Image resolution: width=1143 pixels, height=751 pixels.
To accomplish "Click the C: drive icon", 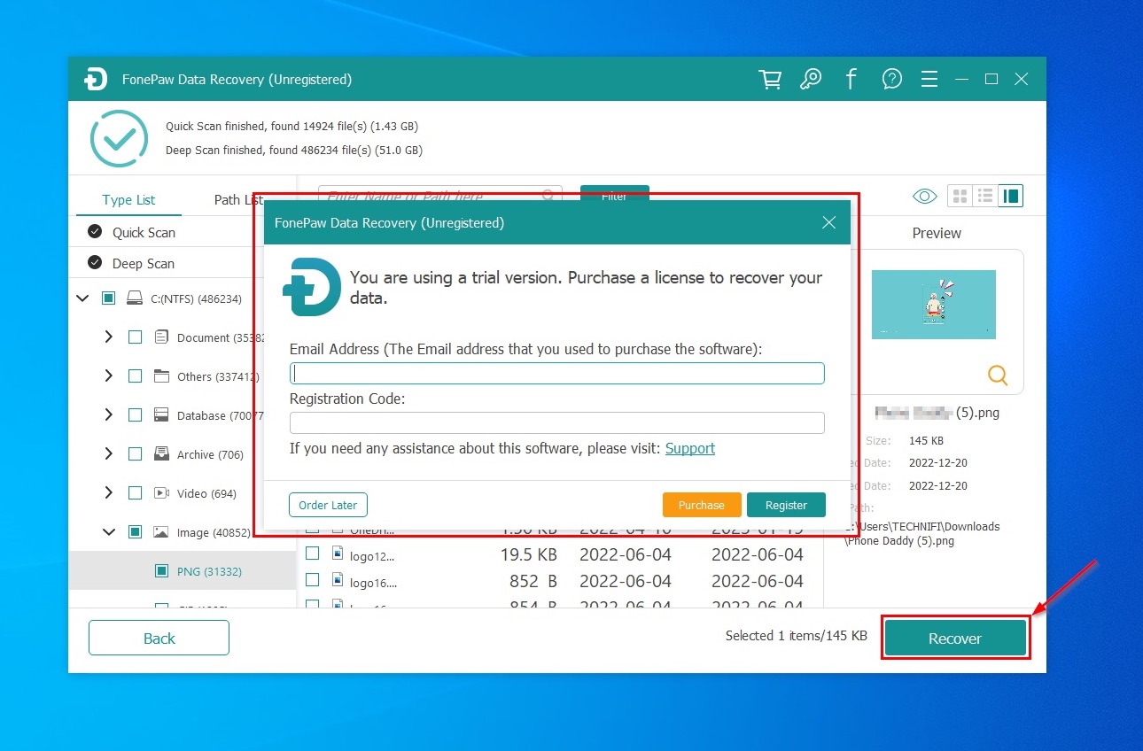I will 135,298.
